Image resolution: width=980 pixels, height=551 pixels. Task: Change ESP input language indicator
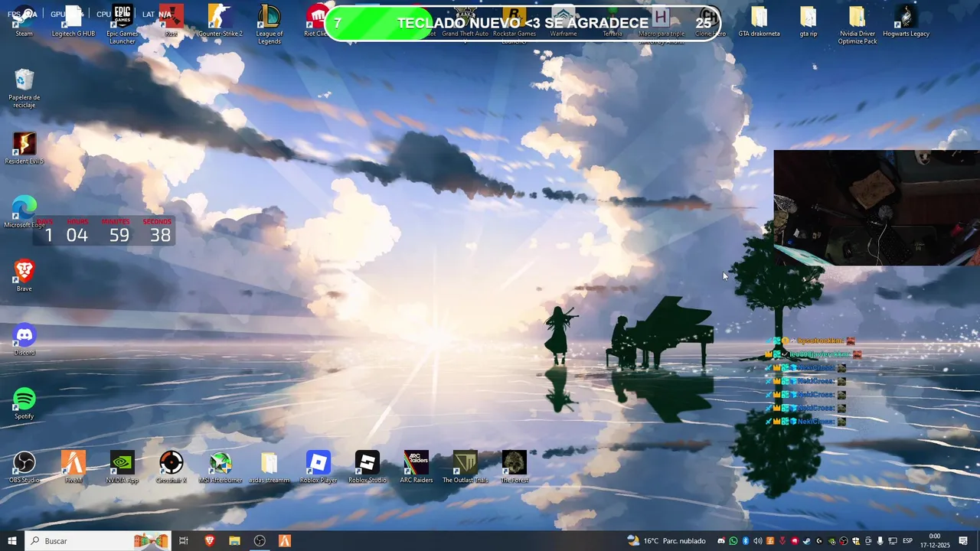click(x=908, y=541)
